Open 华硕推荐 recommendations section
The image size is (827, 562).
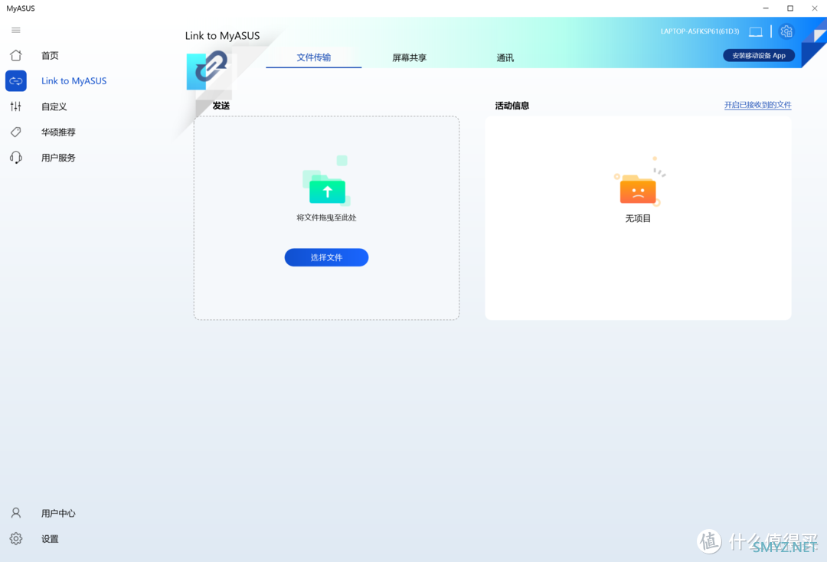pyautogui.click(x=58, y=132)
